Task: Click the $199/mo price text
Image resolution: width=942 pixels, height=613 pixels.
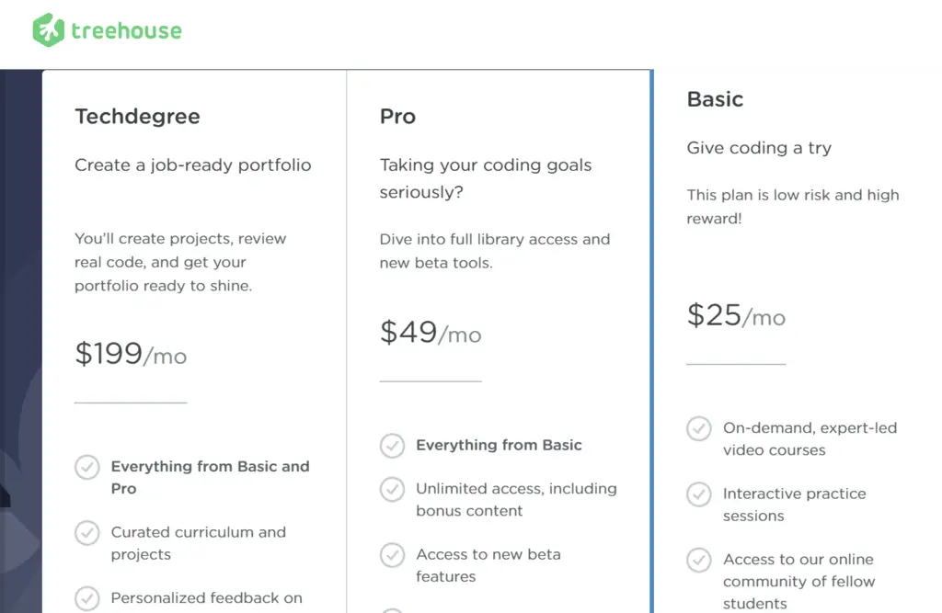Action: 130,354
